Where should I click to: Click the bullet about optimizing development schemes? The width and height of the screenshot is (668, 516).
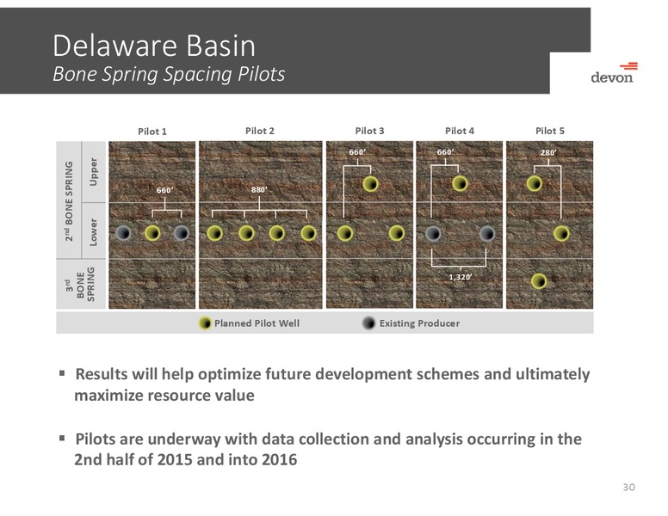[x=332, y=384]
